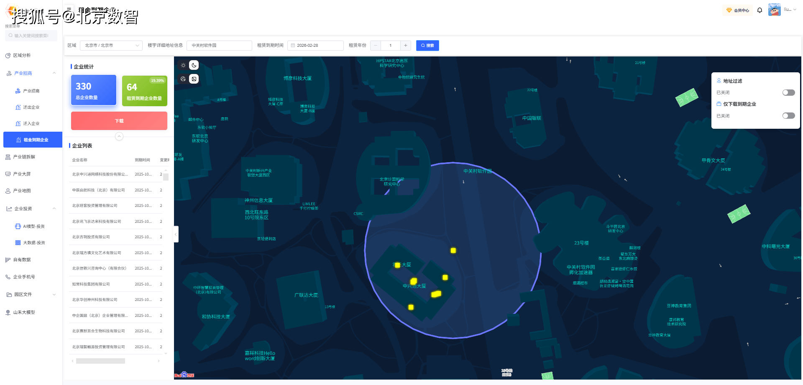Click the user avatar picture
The height and width of the screenshot is (385, 803).
[774, 10]
